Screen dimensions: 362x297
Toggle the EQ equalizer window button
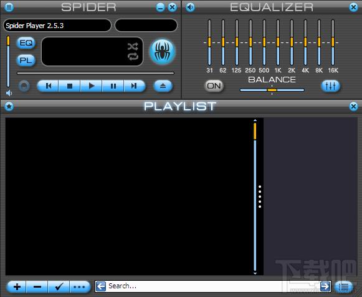(26, 43)
